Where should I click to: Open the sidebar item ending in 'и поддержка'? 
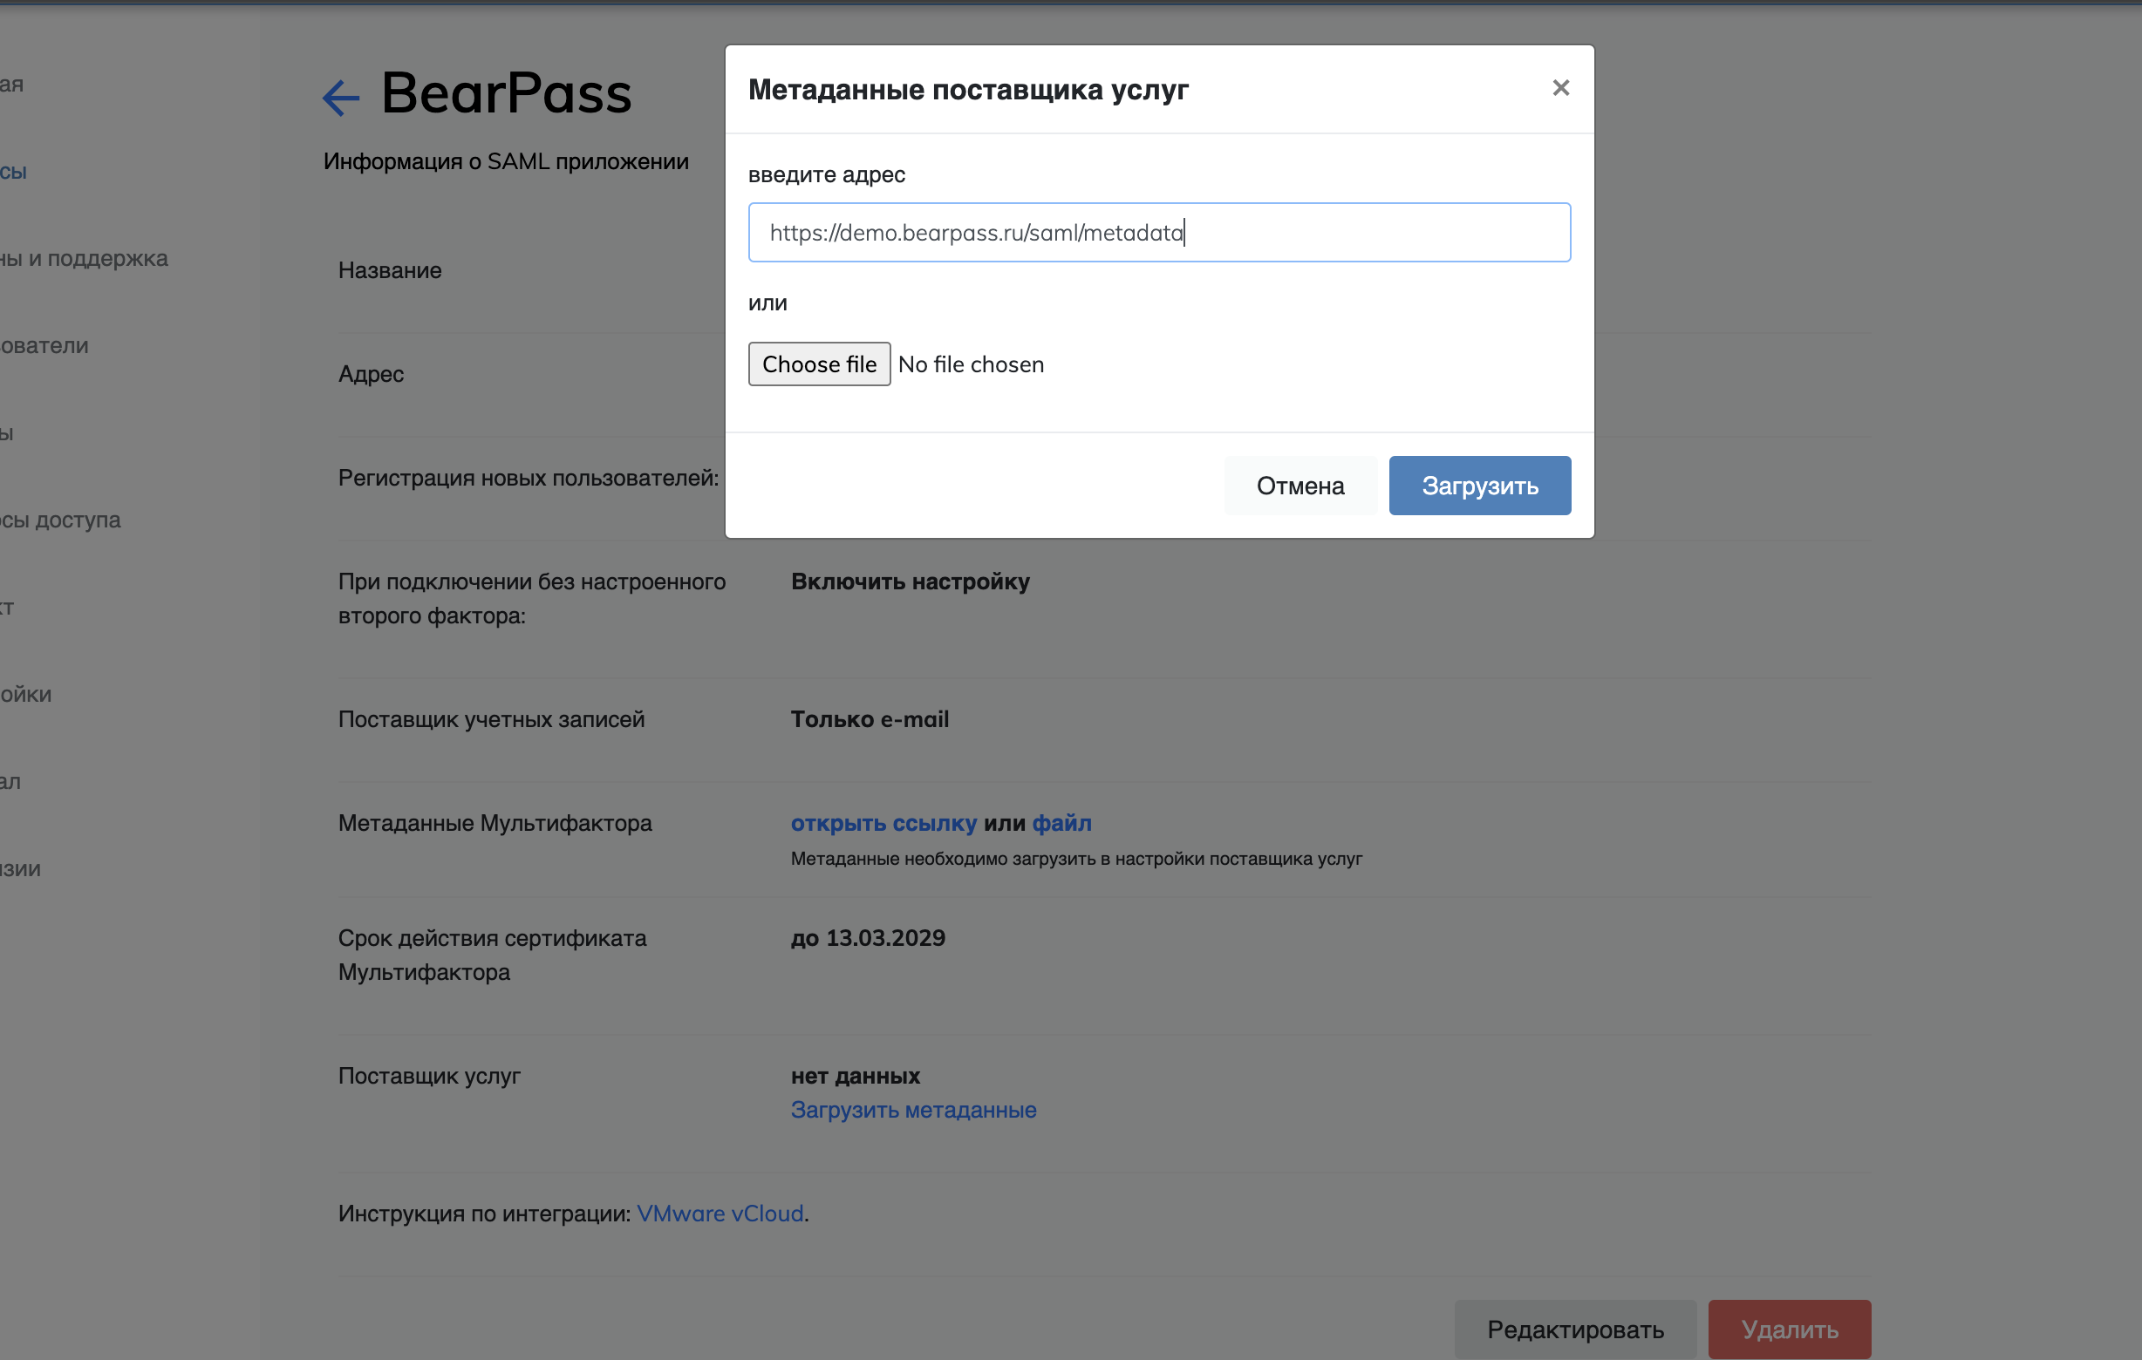[x=85, y=259]
